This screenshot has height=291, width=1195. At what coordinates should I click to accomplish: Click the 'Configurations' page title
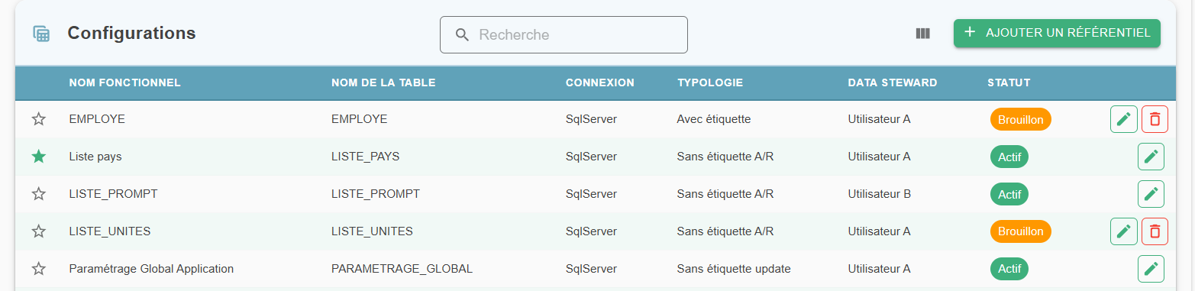tap(131, 33)
